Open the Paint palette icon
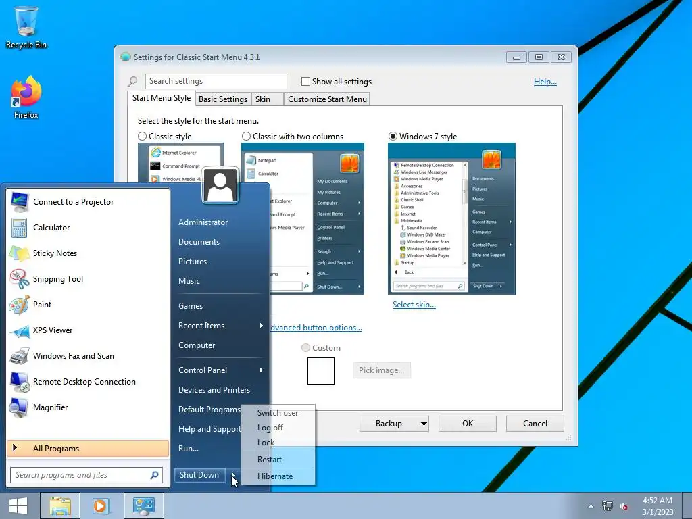This screenshot has width=692, height=519. tap(20, 305)
